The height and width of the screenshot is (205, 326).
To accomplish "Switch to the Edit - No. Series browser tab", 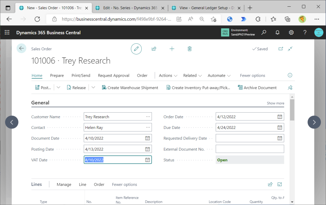I will (130, 8).
